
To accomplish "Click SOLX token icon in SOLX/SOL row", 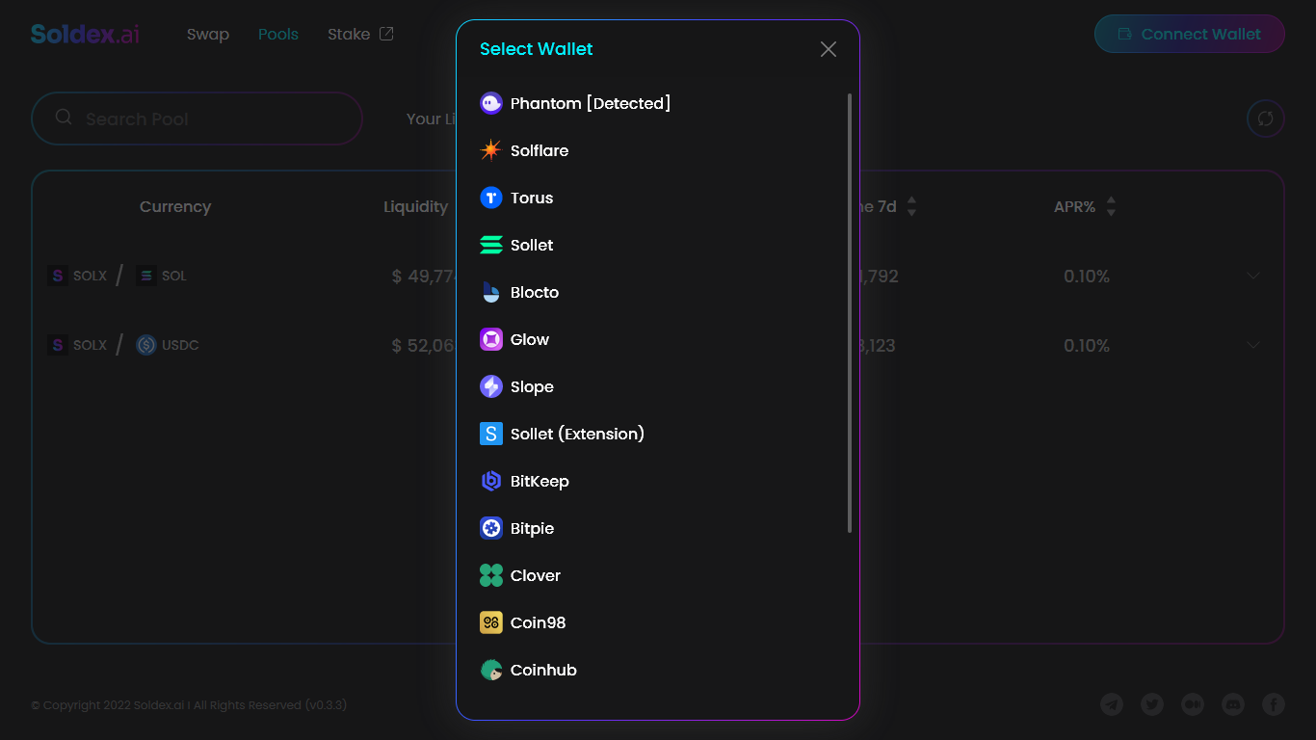I will tap(58, 276).
